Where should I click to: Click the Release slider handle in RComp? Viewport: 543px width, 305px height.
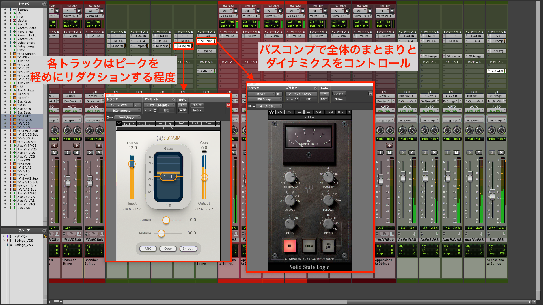(161, 233)
